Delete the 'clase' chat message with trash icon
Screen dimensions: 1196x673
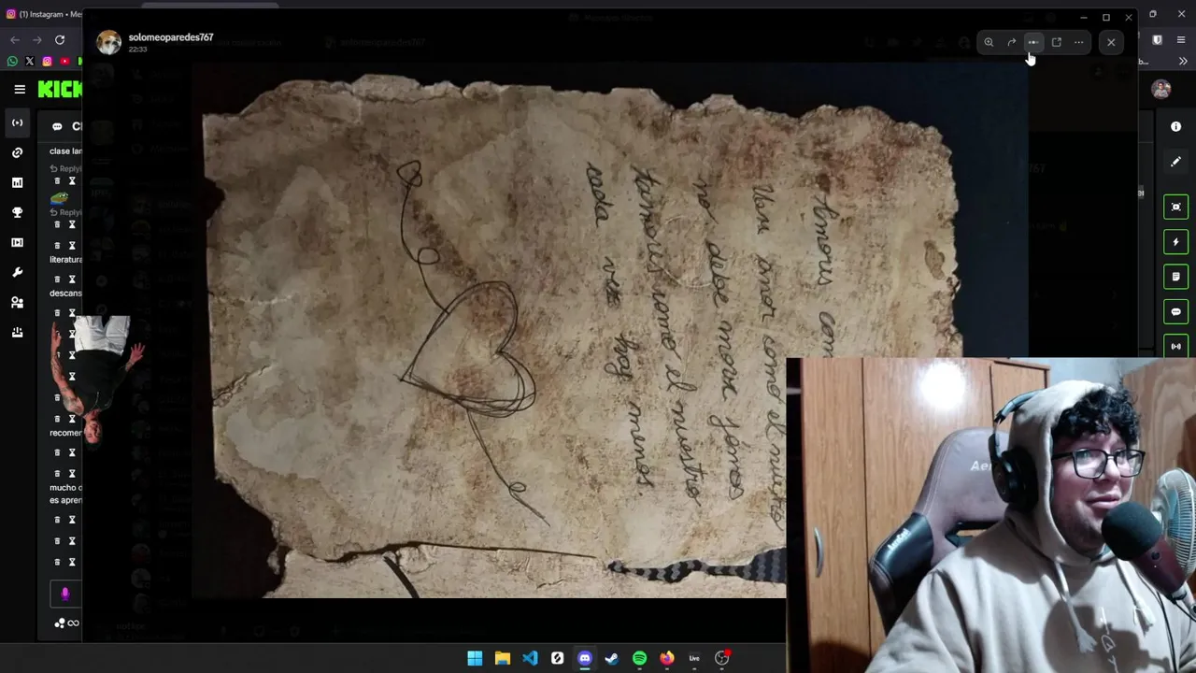pos(57,180)
